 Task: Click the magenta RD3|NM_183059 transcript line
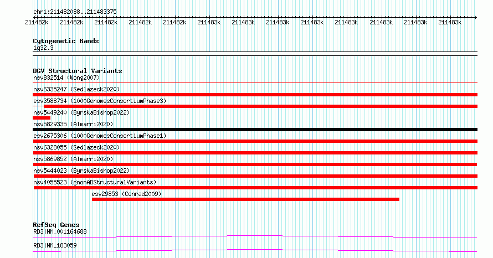255,250
